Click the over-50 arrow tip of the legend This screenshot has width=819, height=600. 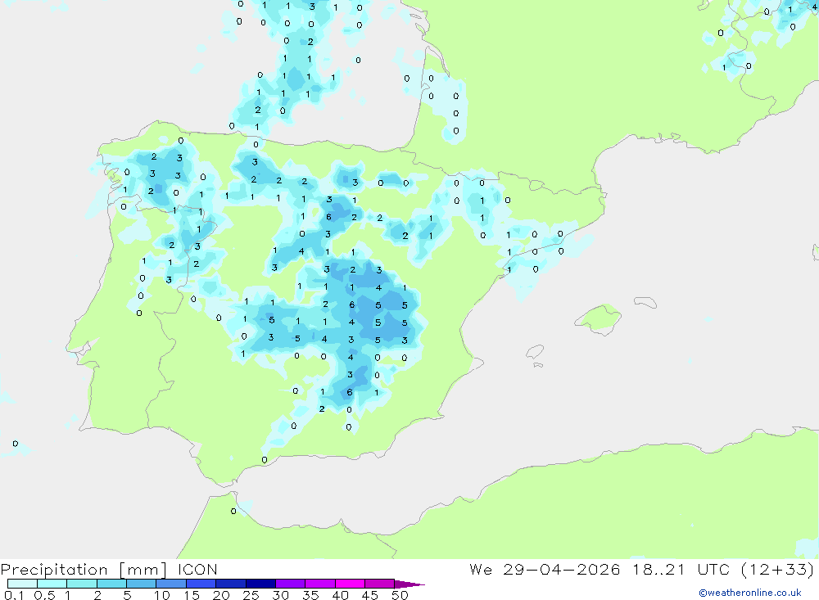[409, 584]
